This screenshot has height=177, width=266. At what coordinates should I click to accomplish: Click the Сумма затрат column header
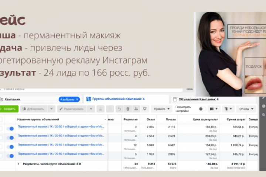[236, 119]
